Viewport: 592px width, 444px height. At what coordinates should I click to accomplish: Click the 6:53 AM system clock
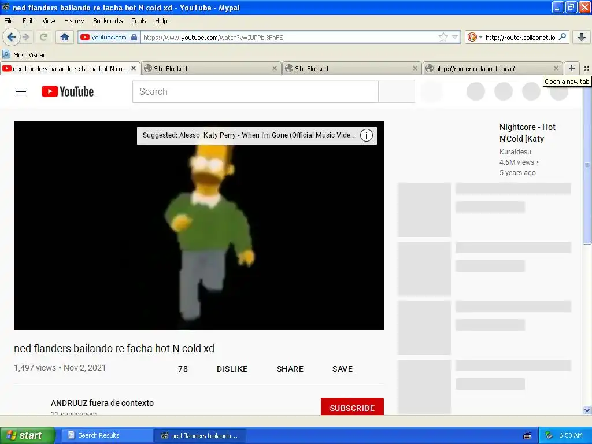(x=571, y=435)
